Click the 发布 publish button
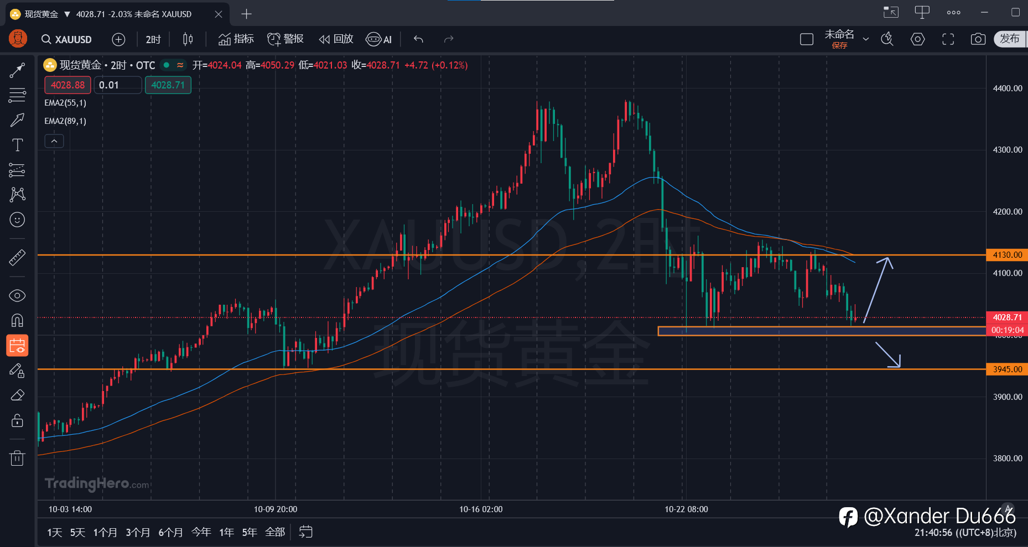Viewport: 1028px width, 547px height. pos(1009,39)
